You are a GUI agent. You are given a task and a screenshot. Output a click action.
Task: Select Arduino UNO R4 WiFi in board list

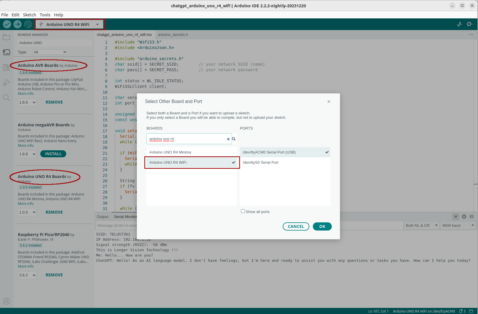[192, 163]
